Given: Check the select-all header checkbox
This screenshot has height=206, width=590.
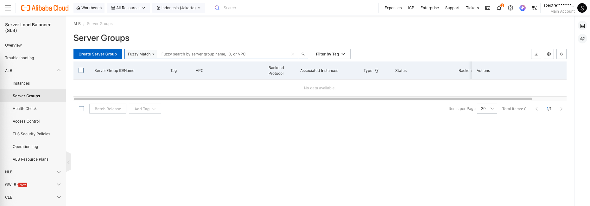Looking at the screenshot, I should [x=81, y=70].
